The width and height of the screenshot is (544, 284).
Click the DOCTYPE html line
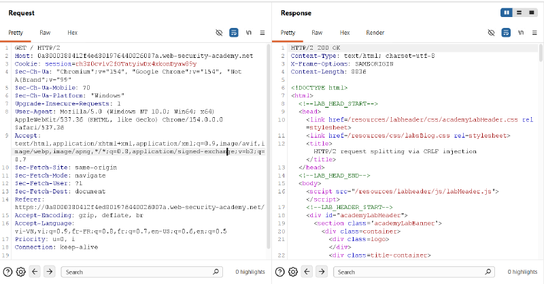(x=319, y=88)
